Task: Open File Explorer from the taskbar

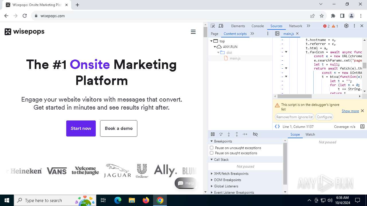Action: (x=132, y=200)
